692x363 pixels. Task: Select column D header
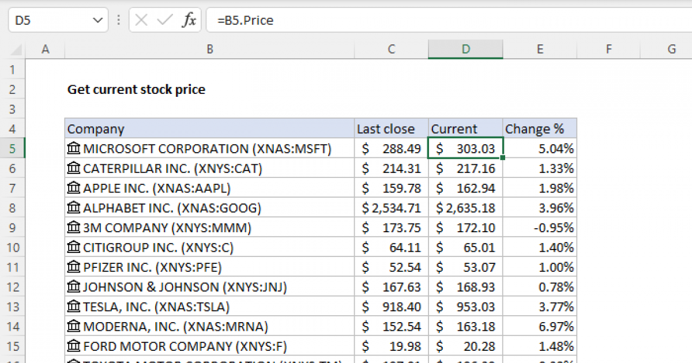(465, 50)
